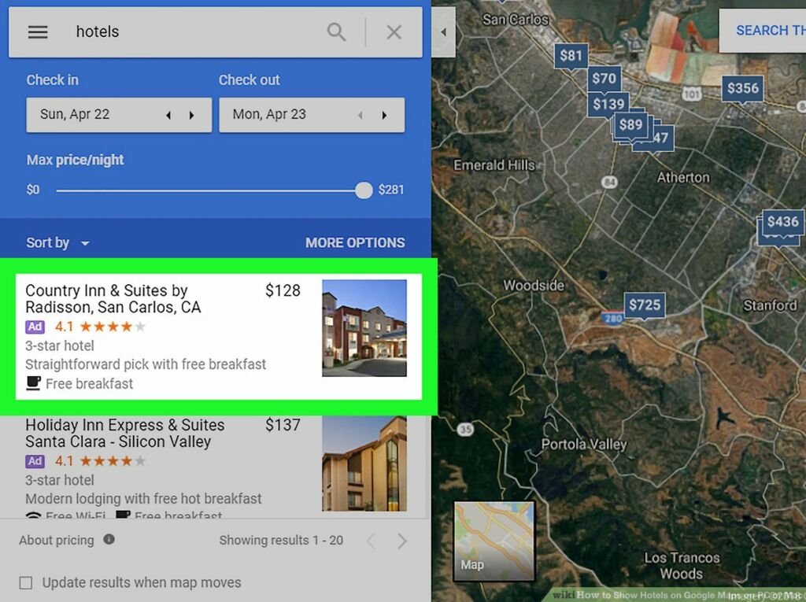Open Country Inn & Suites hotel photo
Image resolution: width=806 pixels, height=602 pixels.
(364, 328)
